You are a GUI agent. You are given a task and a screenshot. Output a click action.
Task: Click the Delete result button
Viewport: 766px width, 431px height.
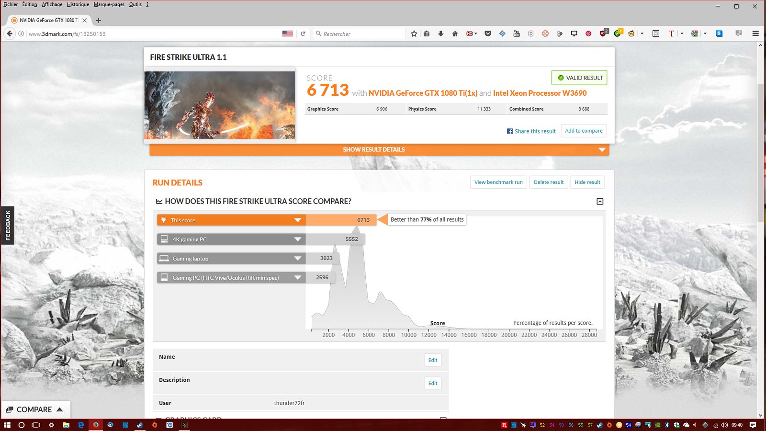(x=549, y=182)
